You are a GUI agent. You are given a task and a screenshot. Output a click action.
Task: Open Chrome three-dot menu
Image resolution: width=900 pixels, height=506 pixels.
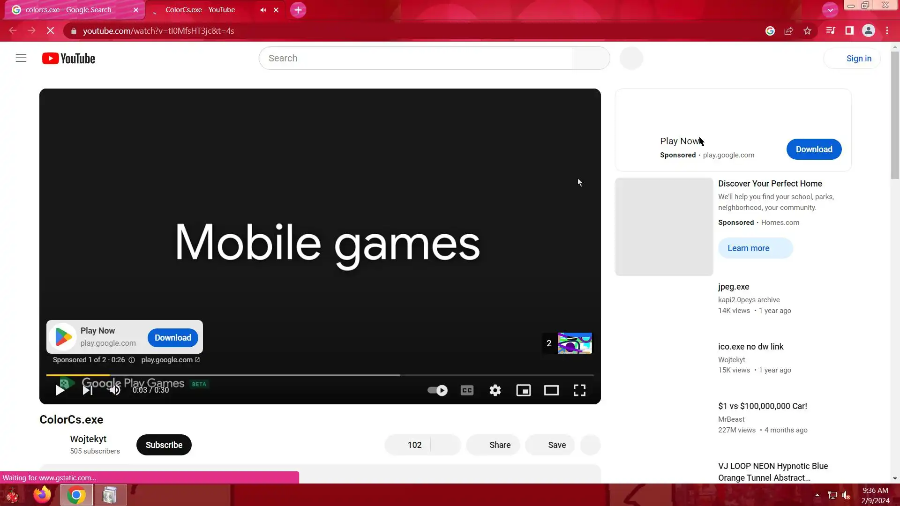[887, 31]
